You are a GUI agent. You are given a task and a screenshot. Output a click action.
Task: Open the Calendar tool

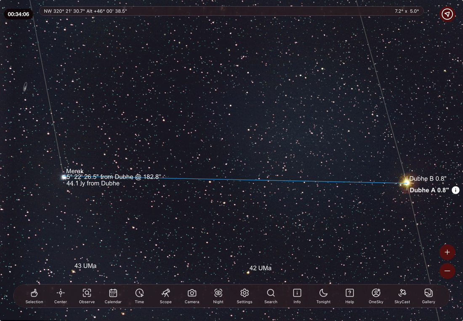(113, 296)
